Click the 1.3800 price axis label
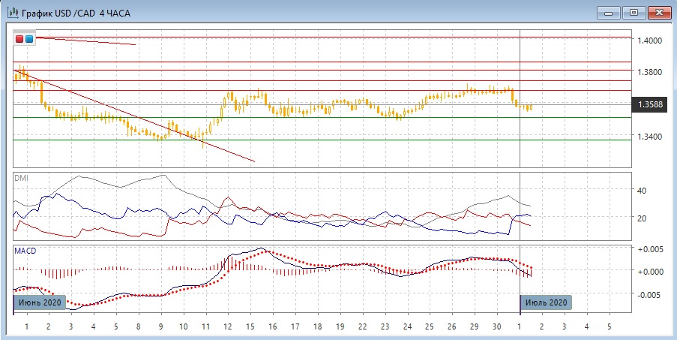677x340 pixels. 649,72
